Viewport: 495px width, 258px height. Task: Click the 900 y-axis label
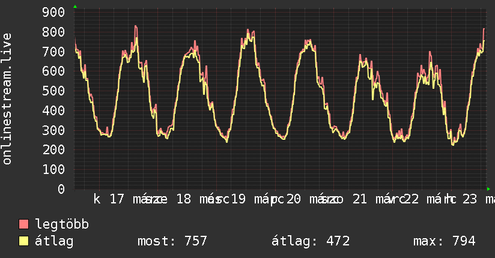pos(53,13)
